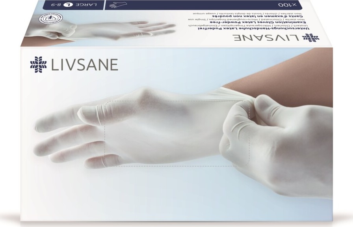
Task: Click the LIVSANE brand name on box front
Action: pyautogui.click(x=85, y=65)
